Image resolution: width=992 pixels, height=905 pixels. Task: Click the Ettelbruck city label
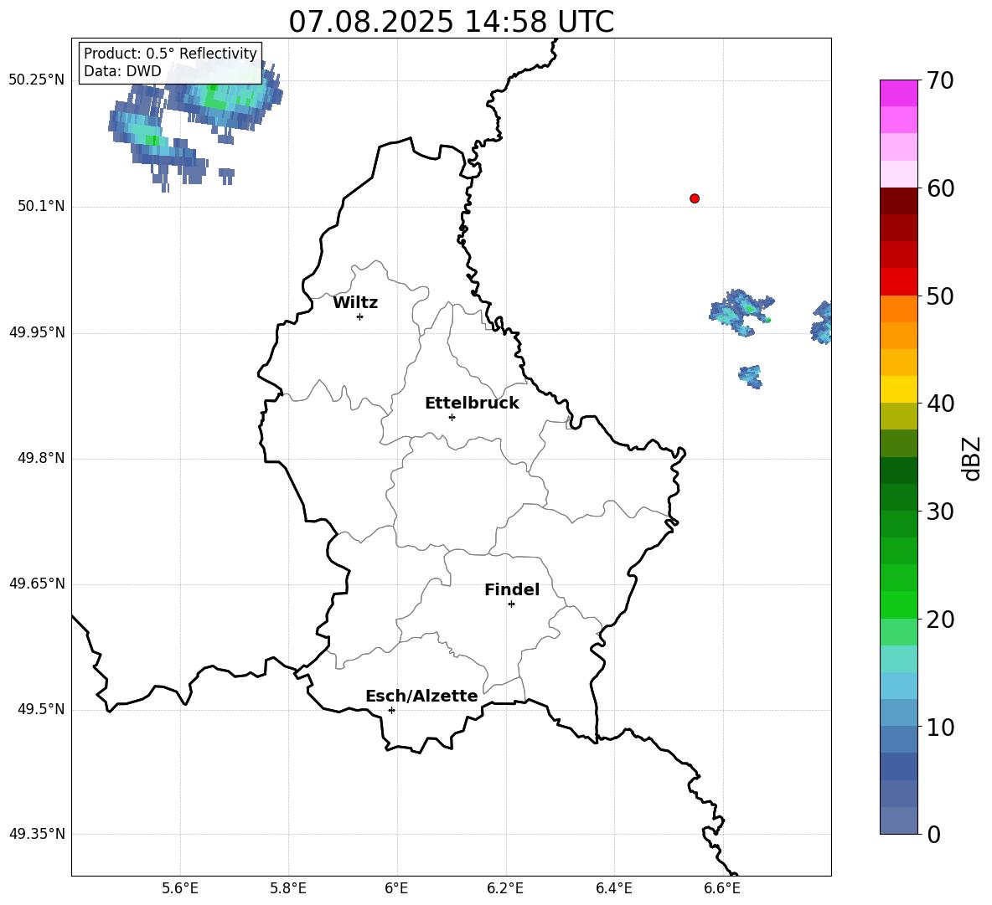(472, 404)
